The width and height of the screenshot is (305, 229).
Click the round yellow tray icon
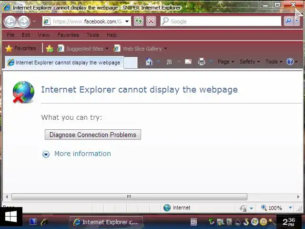pos(263,222)
